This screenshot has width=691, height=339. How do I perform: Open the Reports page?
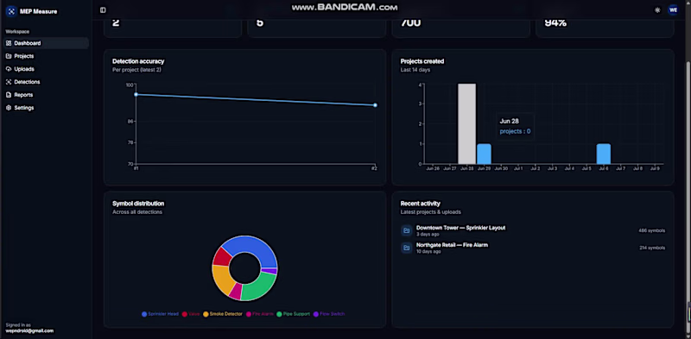point(46,95)
